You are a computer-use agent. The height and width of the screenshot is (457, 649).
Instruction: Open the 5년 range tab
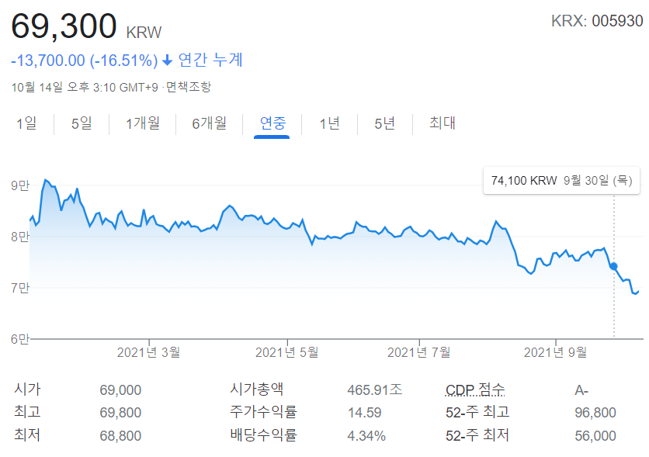pos(384,123)
